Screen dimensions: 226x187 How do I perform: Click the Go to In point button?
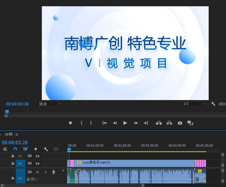[x=104, y=123]
